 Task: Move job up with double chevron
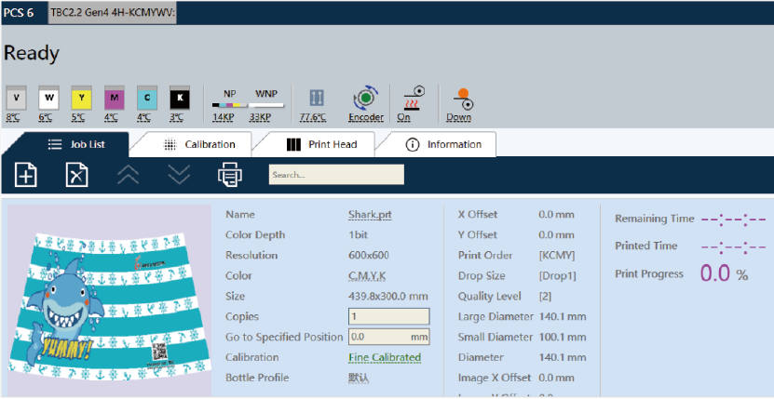point(128,174)
